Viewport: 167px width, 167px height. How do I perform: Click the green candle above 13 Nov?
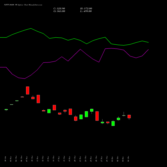point(49,111)
